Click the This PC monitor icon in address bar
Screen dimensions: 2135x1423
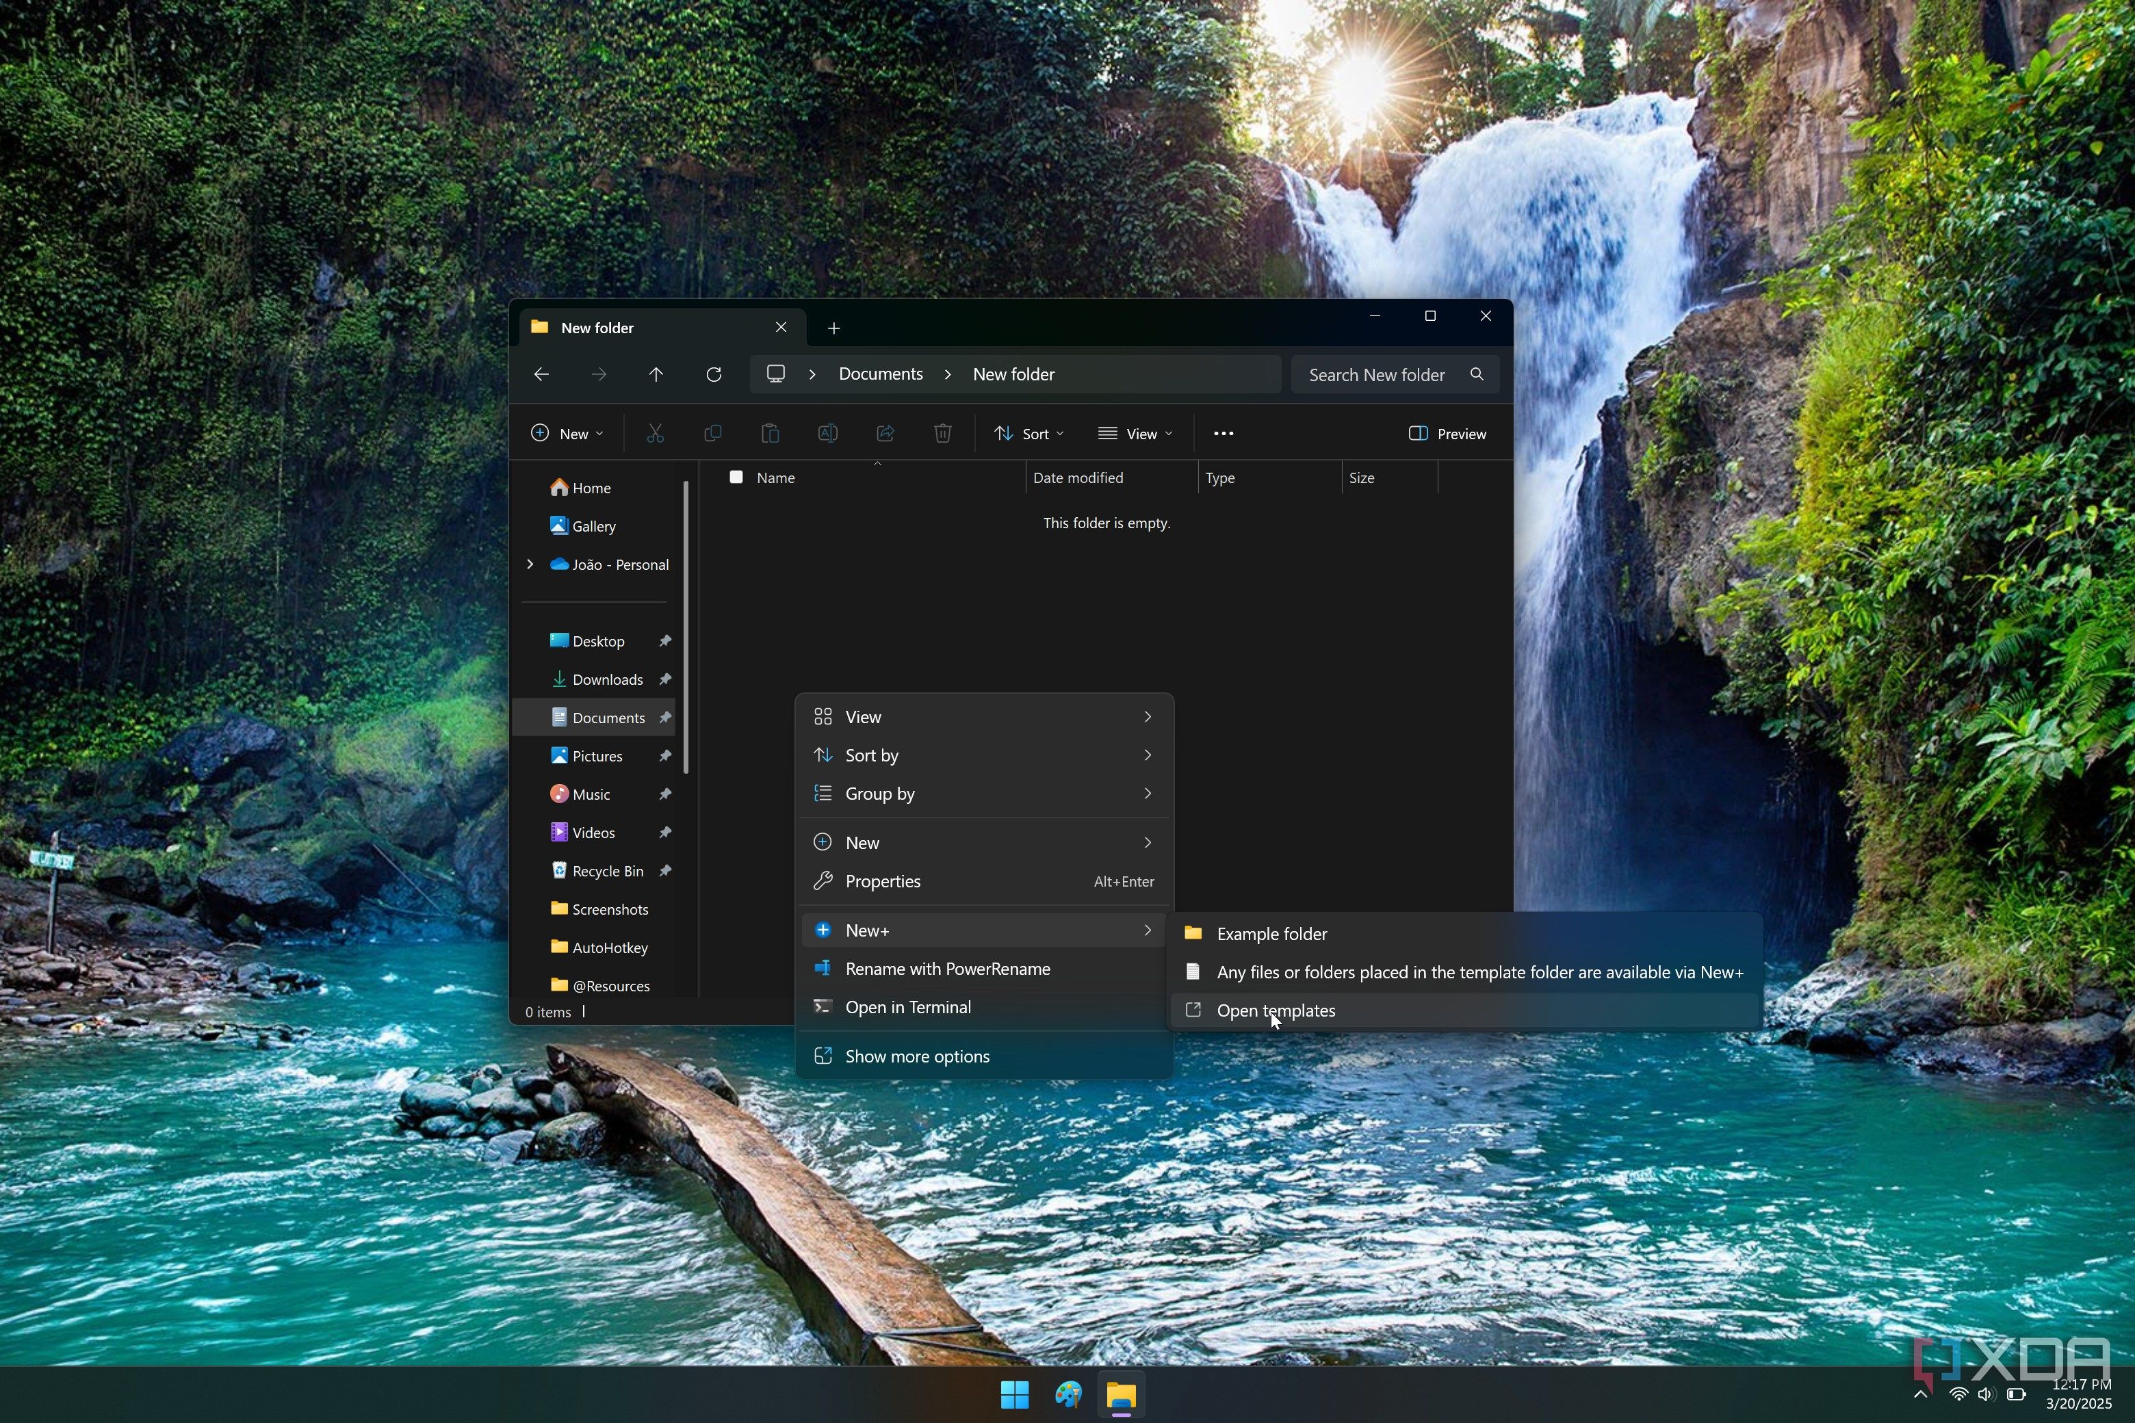point(776,374)
